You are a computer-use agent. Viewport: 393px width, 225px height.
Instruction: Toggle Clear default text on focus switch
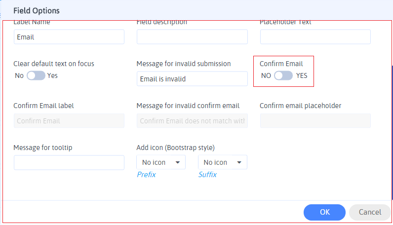pyautogui.click(x=36, y=75)
